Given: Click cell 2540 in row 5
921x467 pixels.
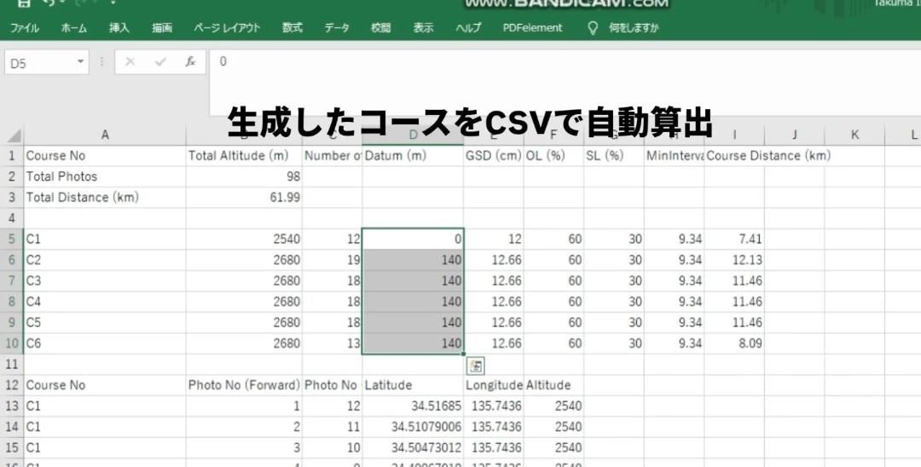Looking at the screenshot, I should [x=244, y=239].
